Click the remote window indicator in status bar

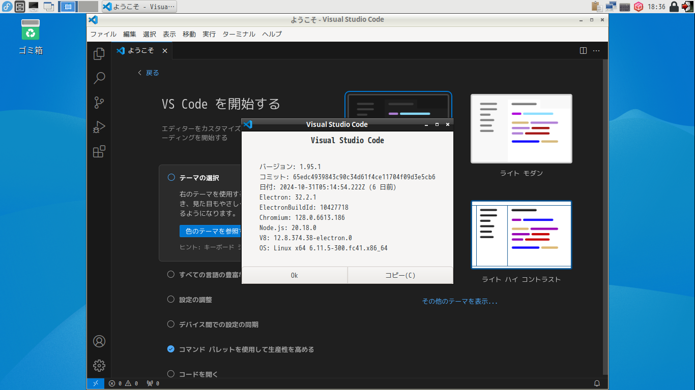[96, 383]
